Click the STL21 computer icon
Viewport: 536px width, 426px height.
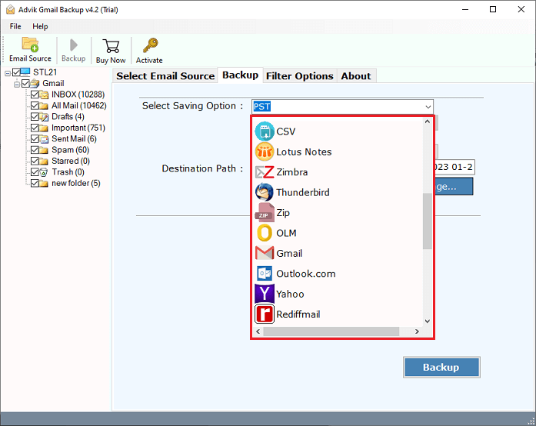pos(25,72)
